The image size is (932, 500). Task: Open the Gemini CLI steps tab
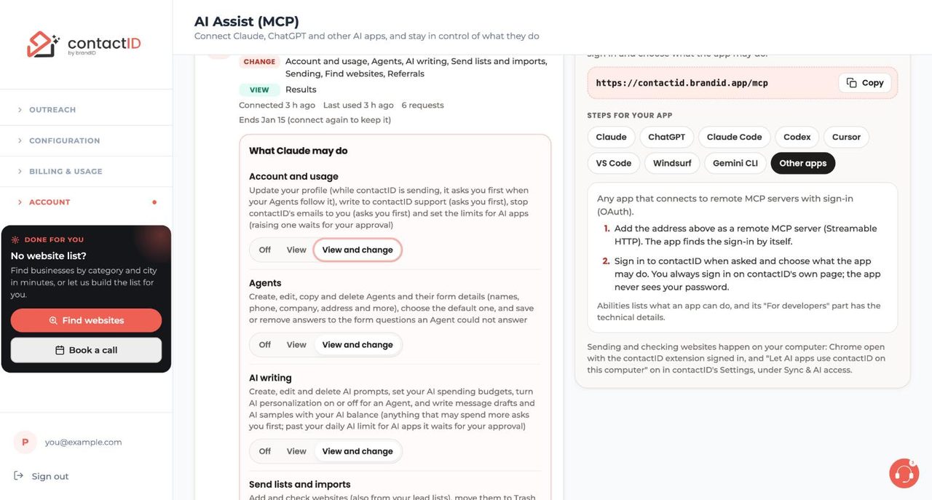[x=735, y=163]
